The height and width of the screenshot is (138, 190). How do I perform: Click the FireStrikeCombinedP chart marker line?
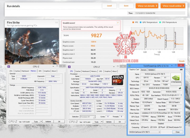(x=174, y=39)
